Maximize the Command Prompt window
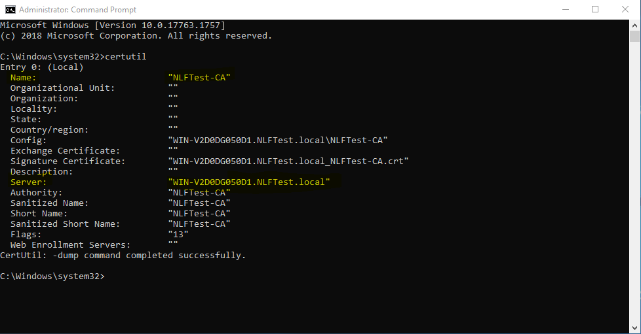 pyautogui.click(x=595, y=9)
